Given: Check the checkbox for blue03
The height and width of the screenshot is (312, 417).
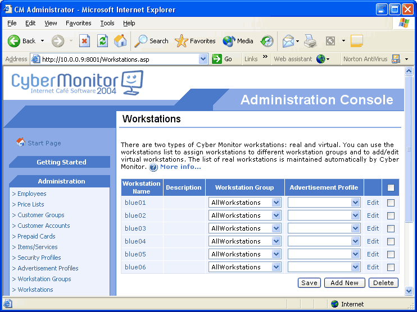Looking at the screenshot, I should [391, 228].
